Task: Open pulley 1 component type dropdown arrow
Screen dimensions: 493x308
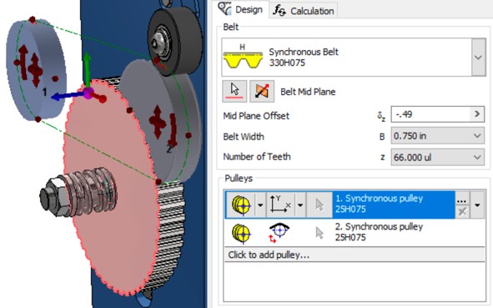Action: point(260,205)
